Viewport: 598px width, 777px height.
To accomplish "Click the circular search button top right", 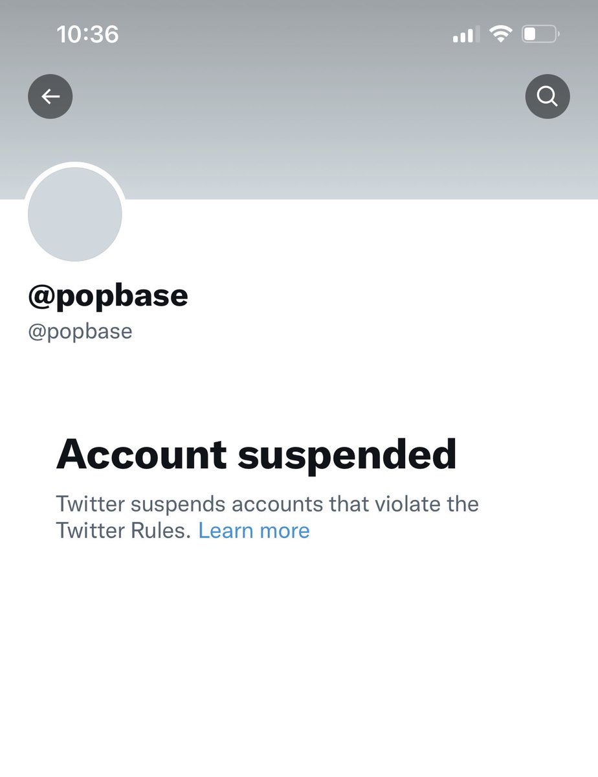I will click(x=548, y=96).
